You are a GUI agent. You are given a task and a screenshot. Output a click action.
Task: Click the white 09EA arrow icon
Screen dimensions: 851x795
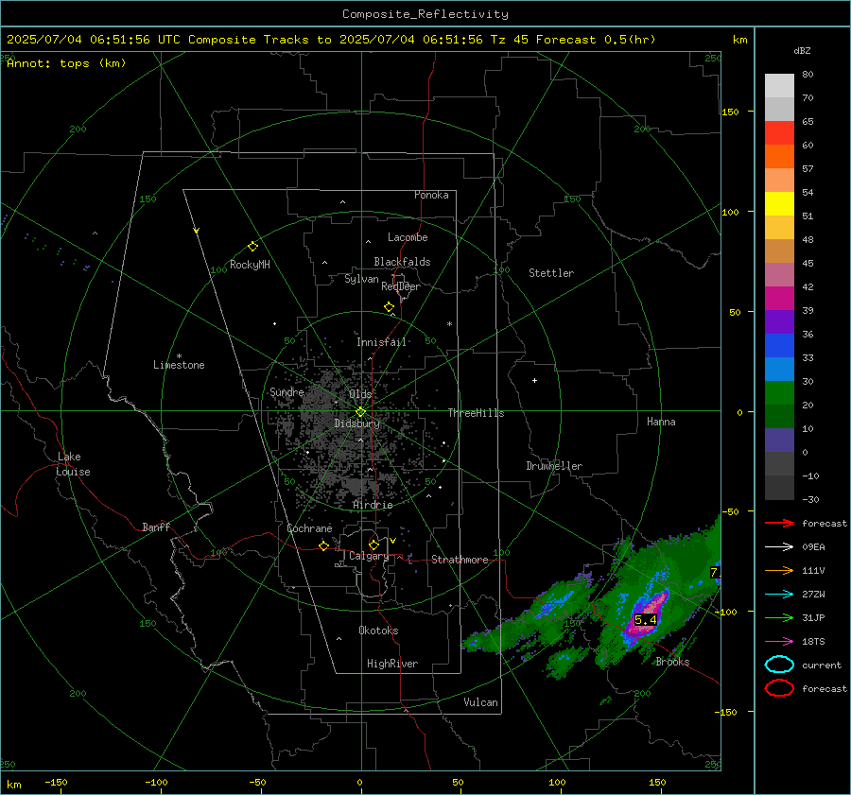(779, 546)
